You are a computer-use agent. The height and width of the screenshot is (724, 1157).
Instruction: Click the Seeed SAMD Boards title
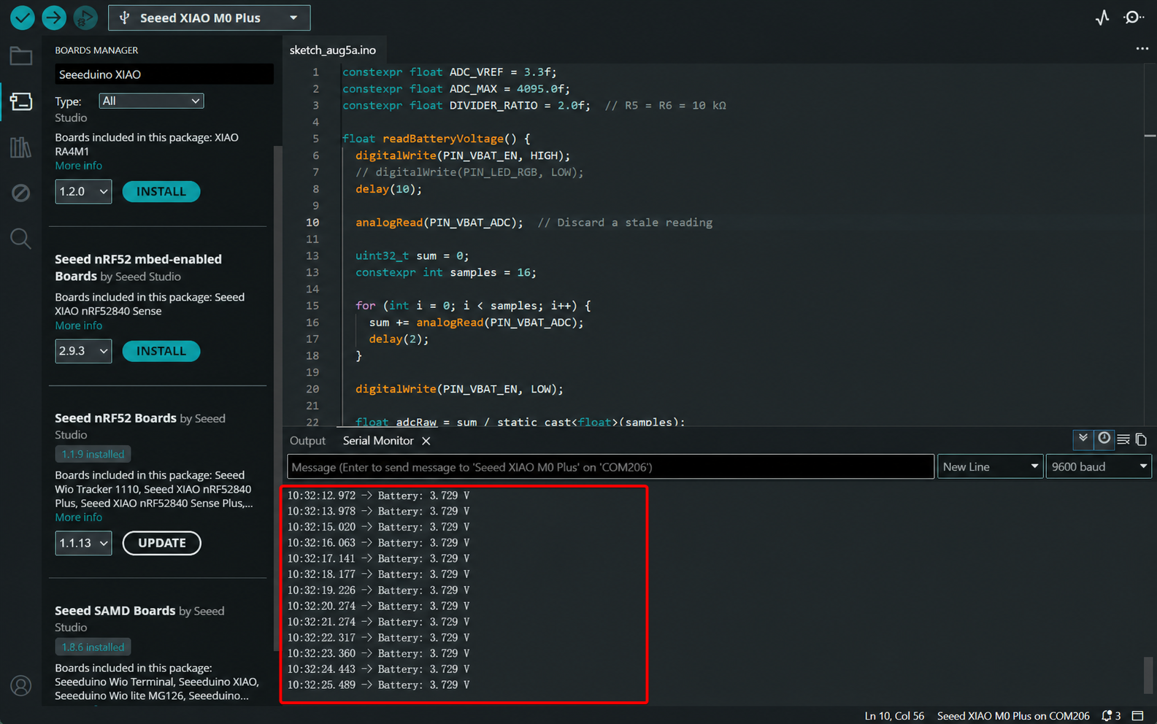tap(115, 611)
